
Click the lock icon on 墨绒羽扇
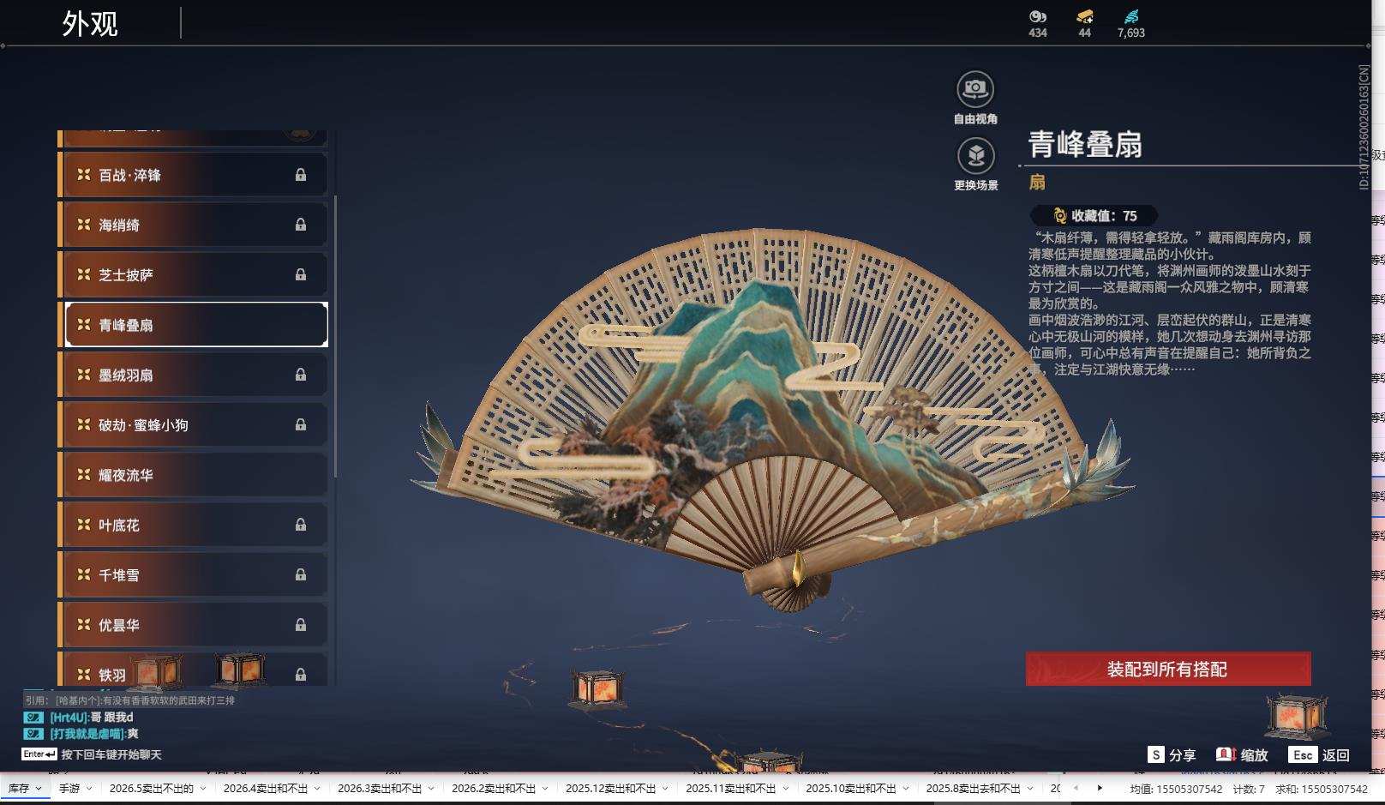301,375
